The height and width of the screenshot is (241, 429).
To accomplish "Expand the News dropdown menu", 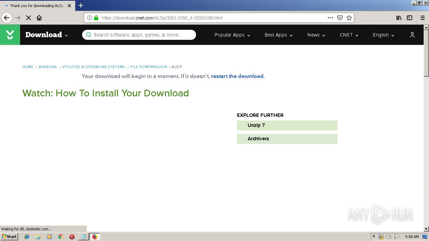I will [x=316, y=35].
